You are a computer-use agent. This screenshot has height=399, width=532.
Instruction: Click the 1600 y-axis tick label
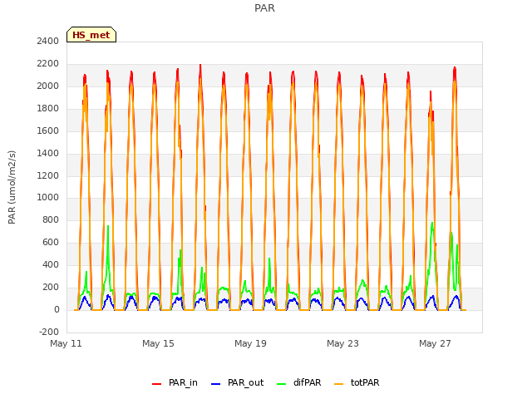48,131
